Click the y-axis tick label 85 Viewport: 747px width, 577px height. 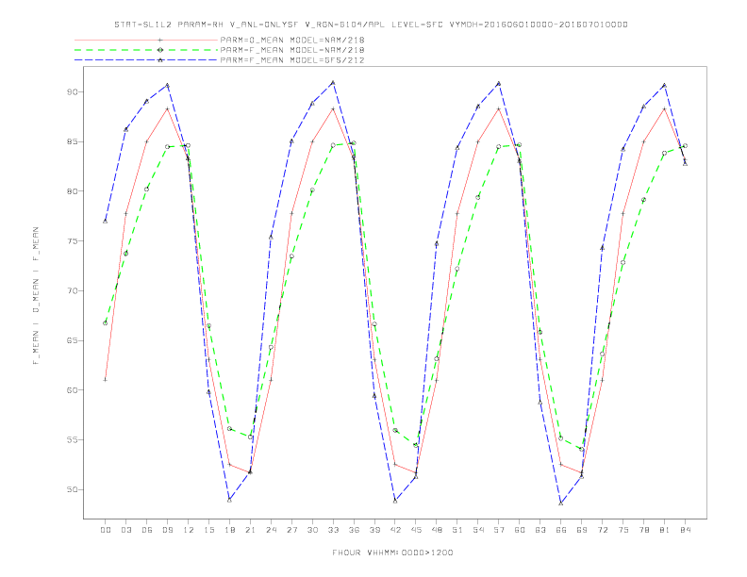click(72, 141)
